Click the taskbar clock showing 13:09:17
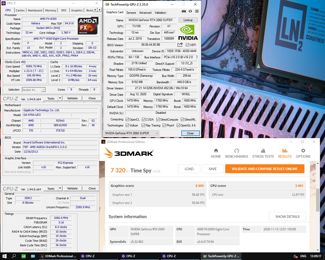 pos(316,256)
